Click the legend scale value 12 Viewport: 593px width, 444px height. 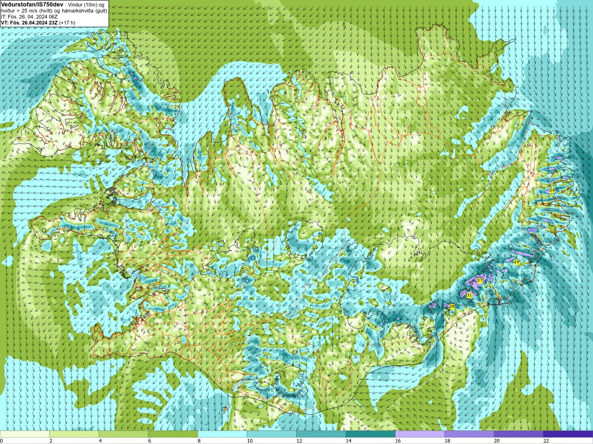(x=299, y=441)
